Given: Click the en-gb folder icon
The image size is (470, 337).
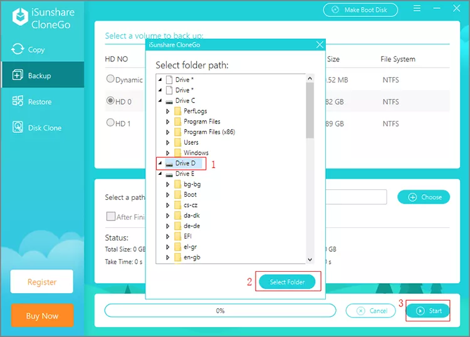Looking at the screenshot, I should pos(178,257).
